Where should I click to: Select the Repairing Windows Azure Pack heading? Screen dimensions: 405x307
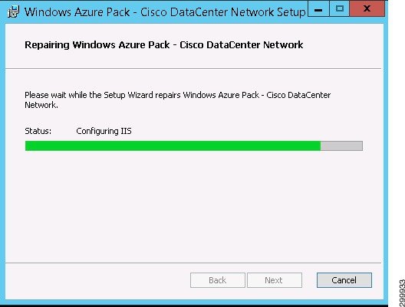click(163, 45)
